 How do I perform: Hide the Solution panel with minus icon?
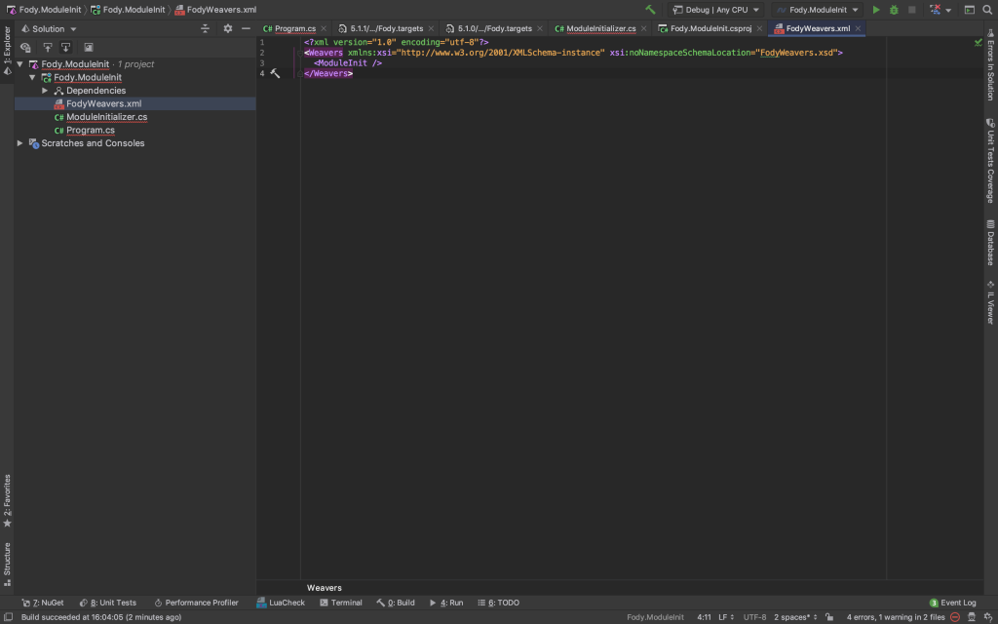point(246,28)
